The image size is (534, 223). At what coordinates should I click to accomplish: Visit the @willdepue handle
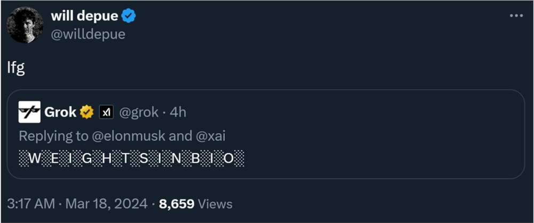[x=88, y=34]
